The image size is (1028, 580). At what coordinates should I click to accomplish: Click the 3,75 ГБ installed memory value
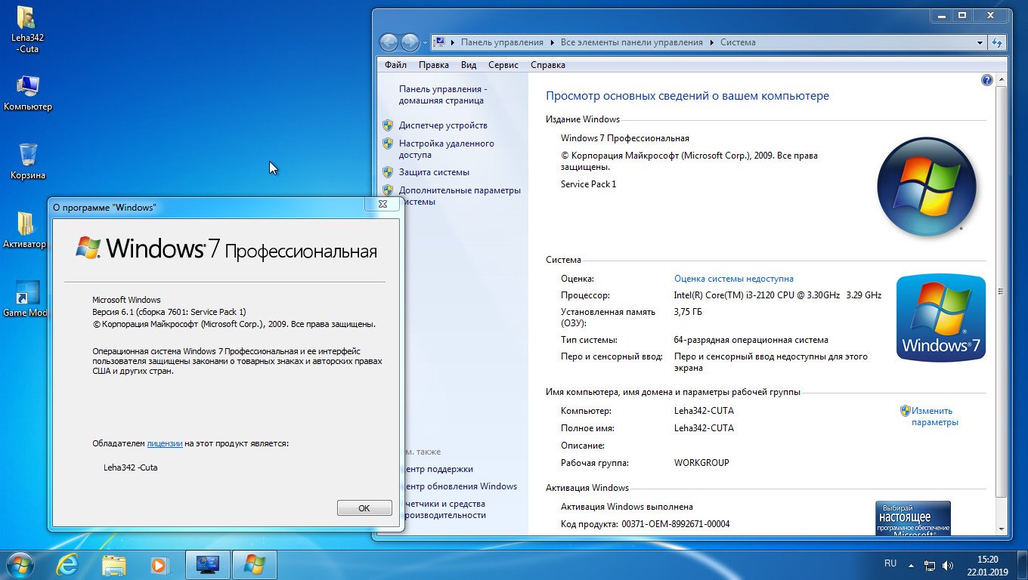(x=688, y=312)
